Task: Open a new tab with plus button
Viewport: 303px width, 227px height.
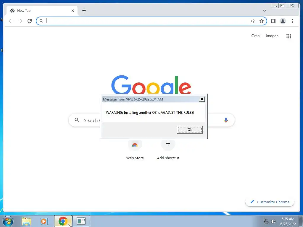Action: point(84,11)
